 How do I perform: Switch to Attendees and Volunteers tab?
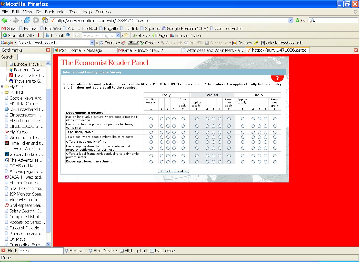[213, 50]
